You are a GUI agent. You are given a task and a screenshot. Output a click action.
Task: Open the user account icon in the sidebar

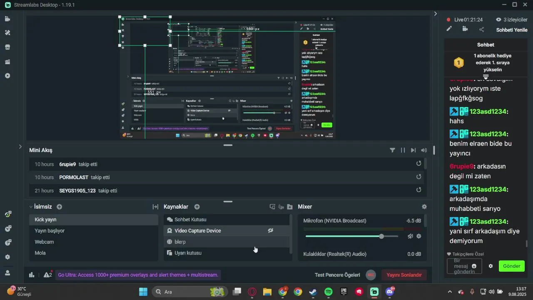[7, 273]
